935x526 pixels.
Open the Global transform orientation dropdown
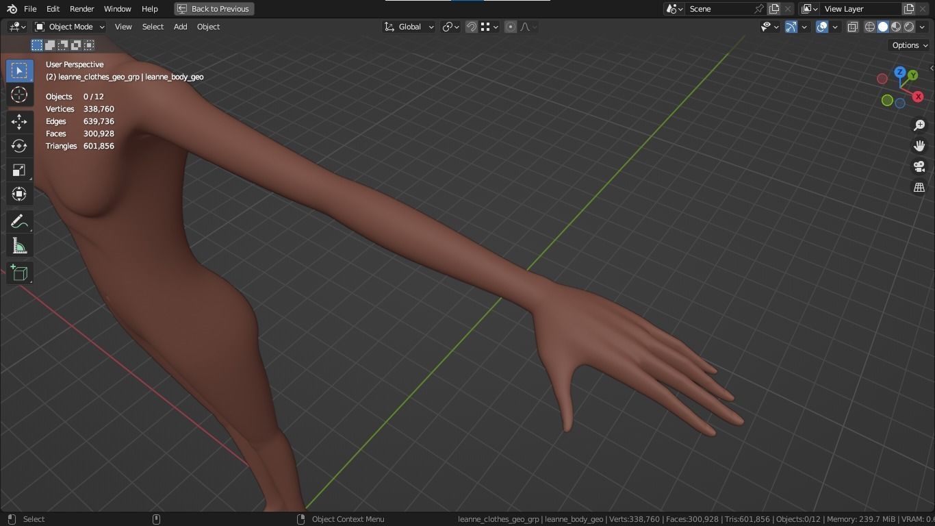pos(409,27)
